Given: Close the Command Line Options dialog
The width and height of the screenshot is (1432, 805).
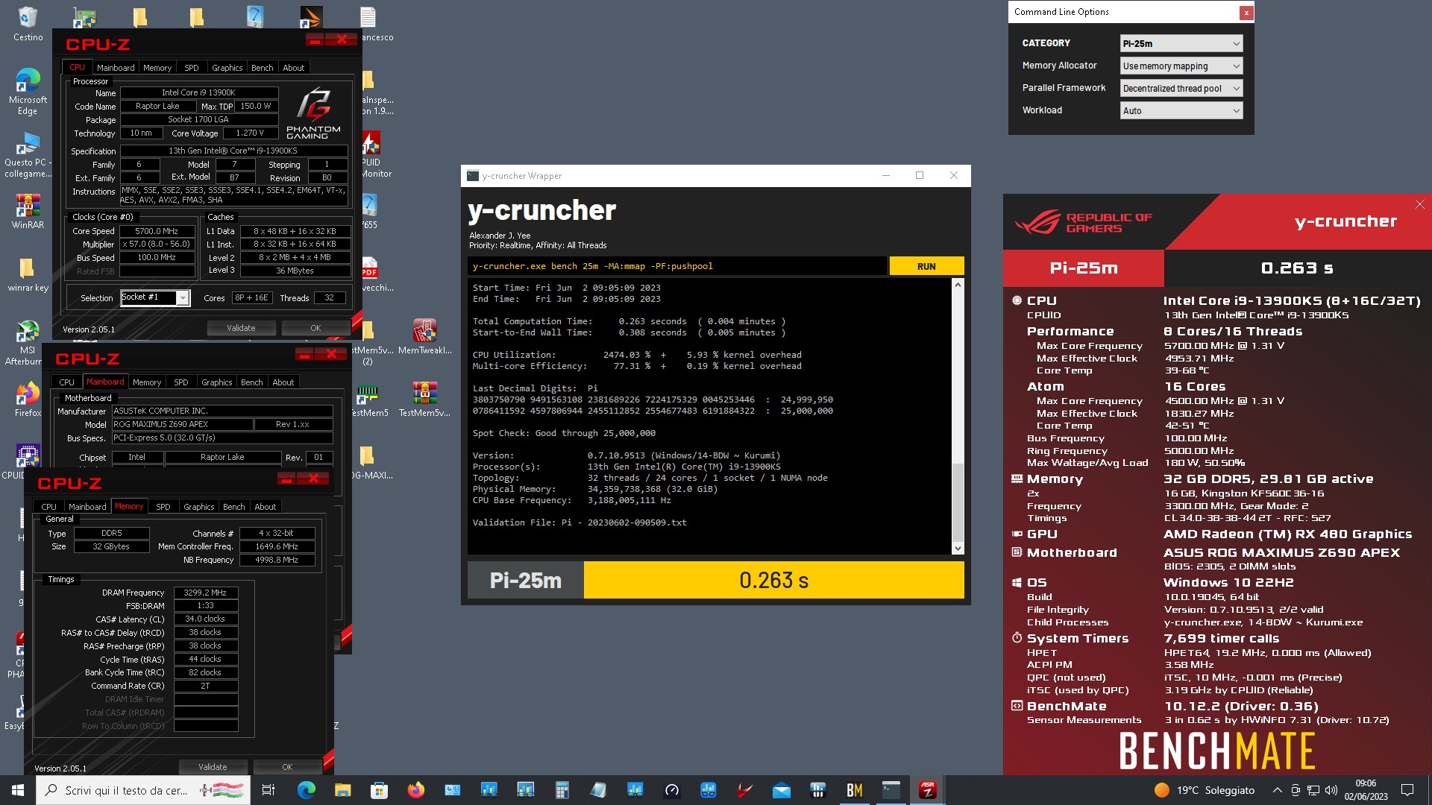Looking at the screenshot, I should pyautogui.click(x=1246, y=13).
